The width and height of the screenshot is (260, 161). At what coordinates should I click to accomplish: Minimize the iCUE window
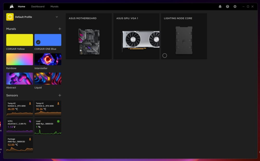coord(243,6)
